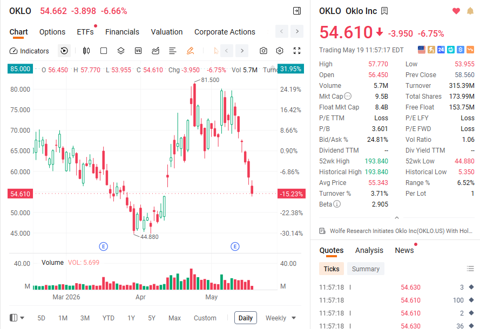480x329 pixels.
Task: Select the candlestick chart type icon
Action: tap(86, 51)
